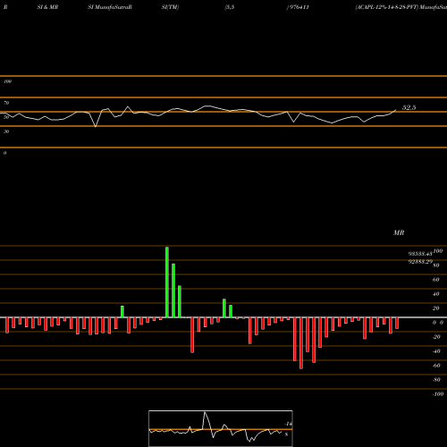The width and height of the screenshot is (447, 447).
Task: Open the mini overview chart at bottom
Action: pos(221,428)
